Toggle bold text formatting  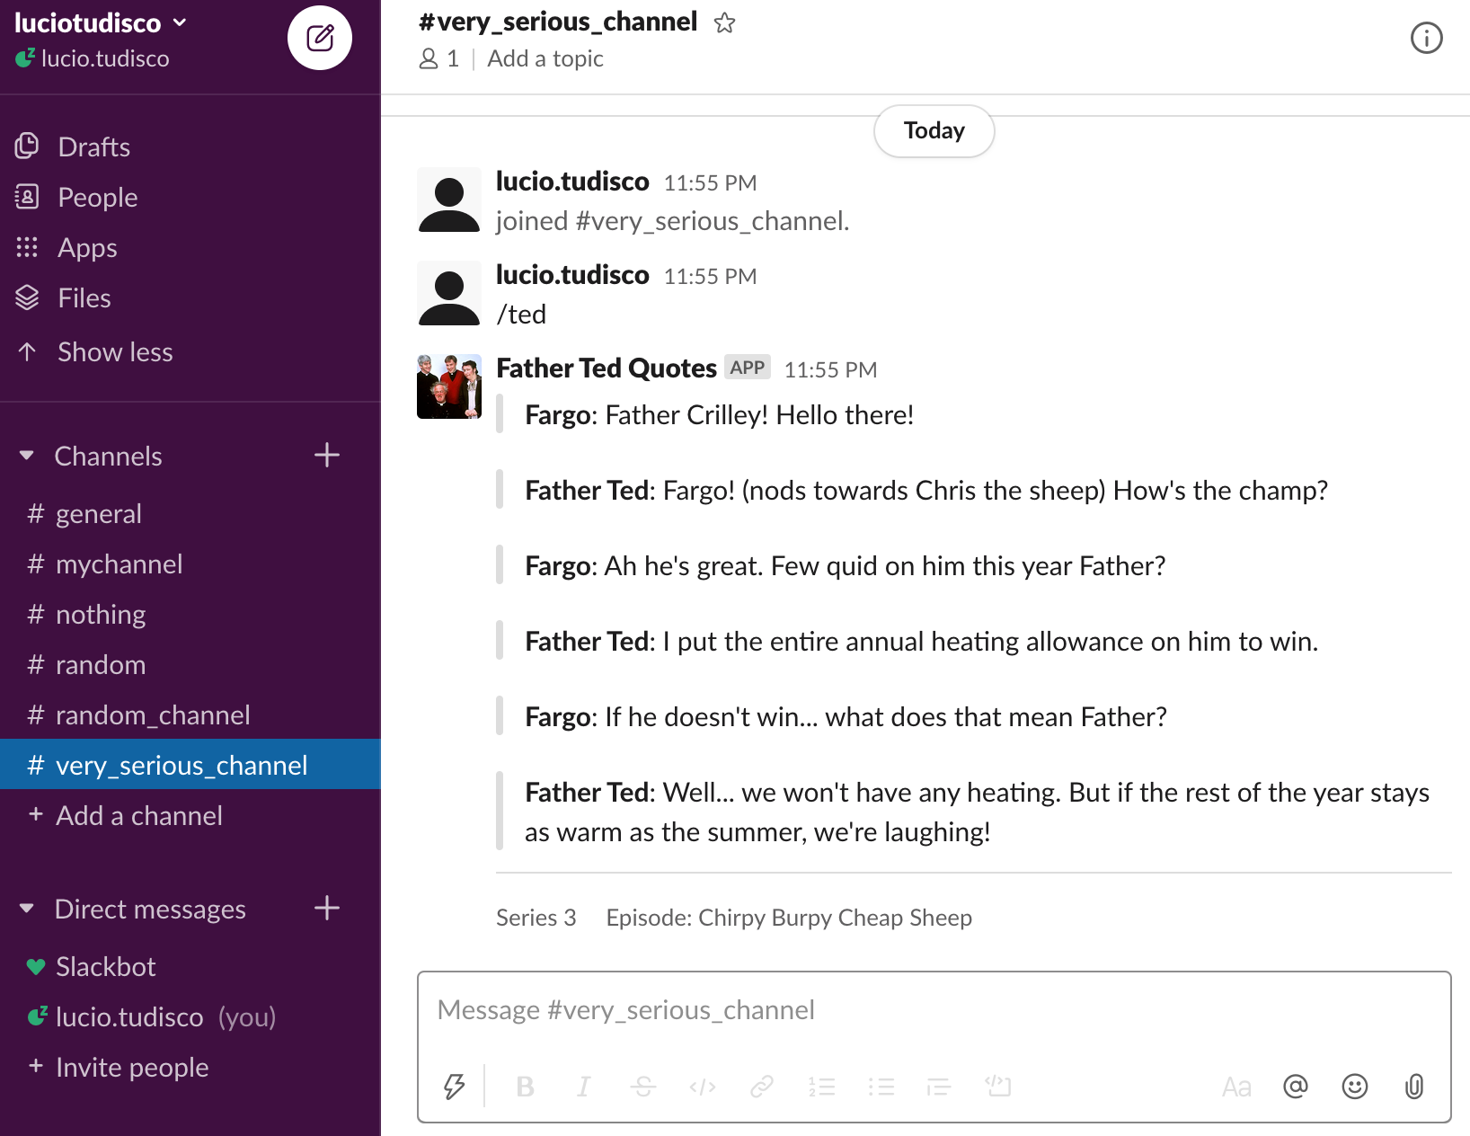[525, 1087]
